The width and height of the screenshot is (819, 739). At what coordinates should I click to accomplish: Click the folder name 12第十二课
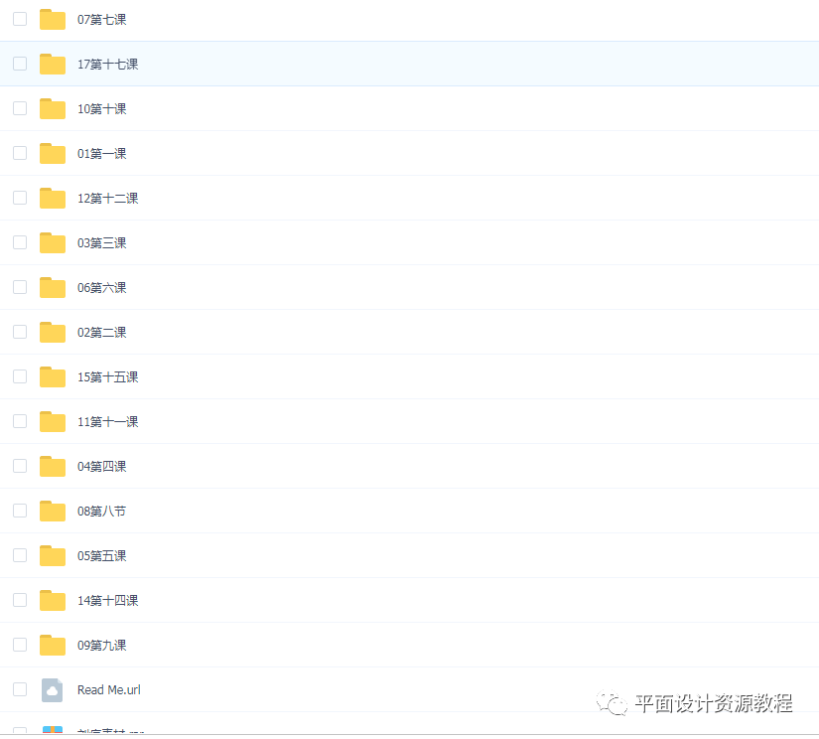point(107,199)
